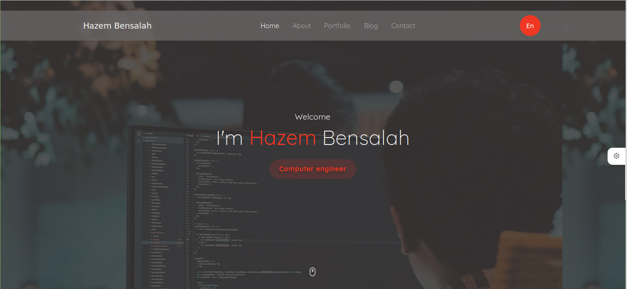Navigate to Portfolio

pos(337,26)
